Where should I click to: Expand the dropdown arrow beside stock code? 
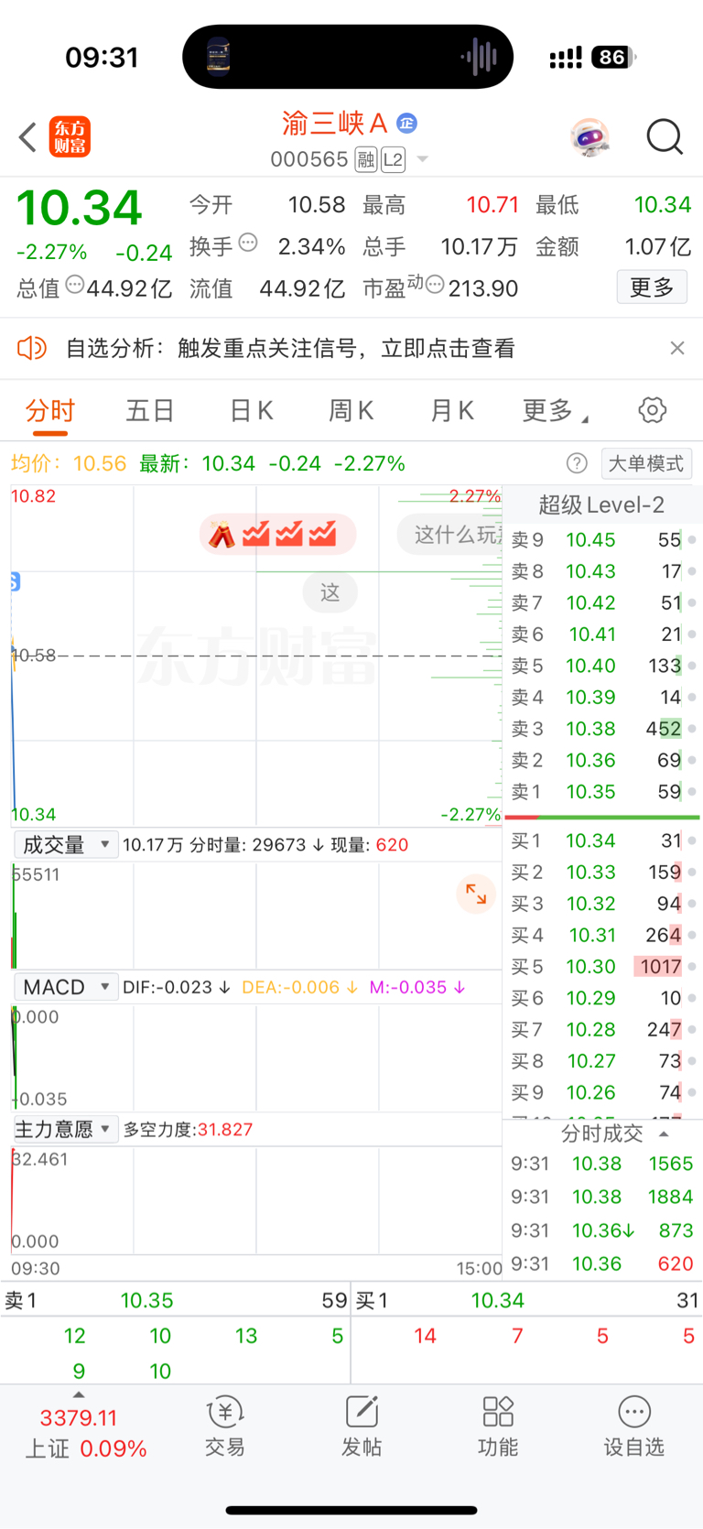(x=422, y=160)
